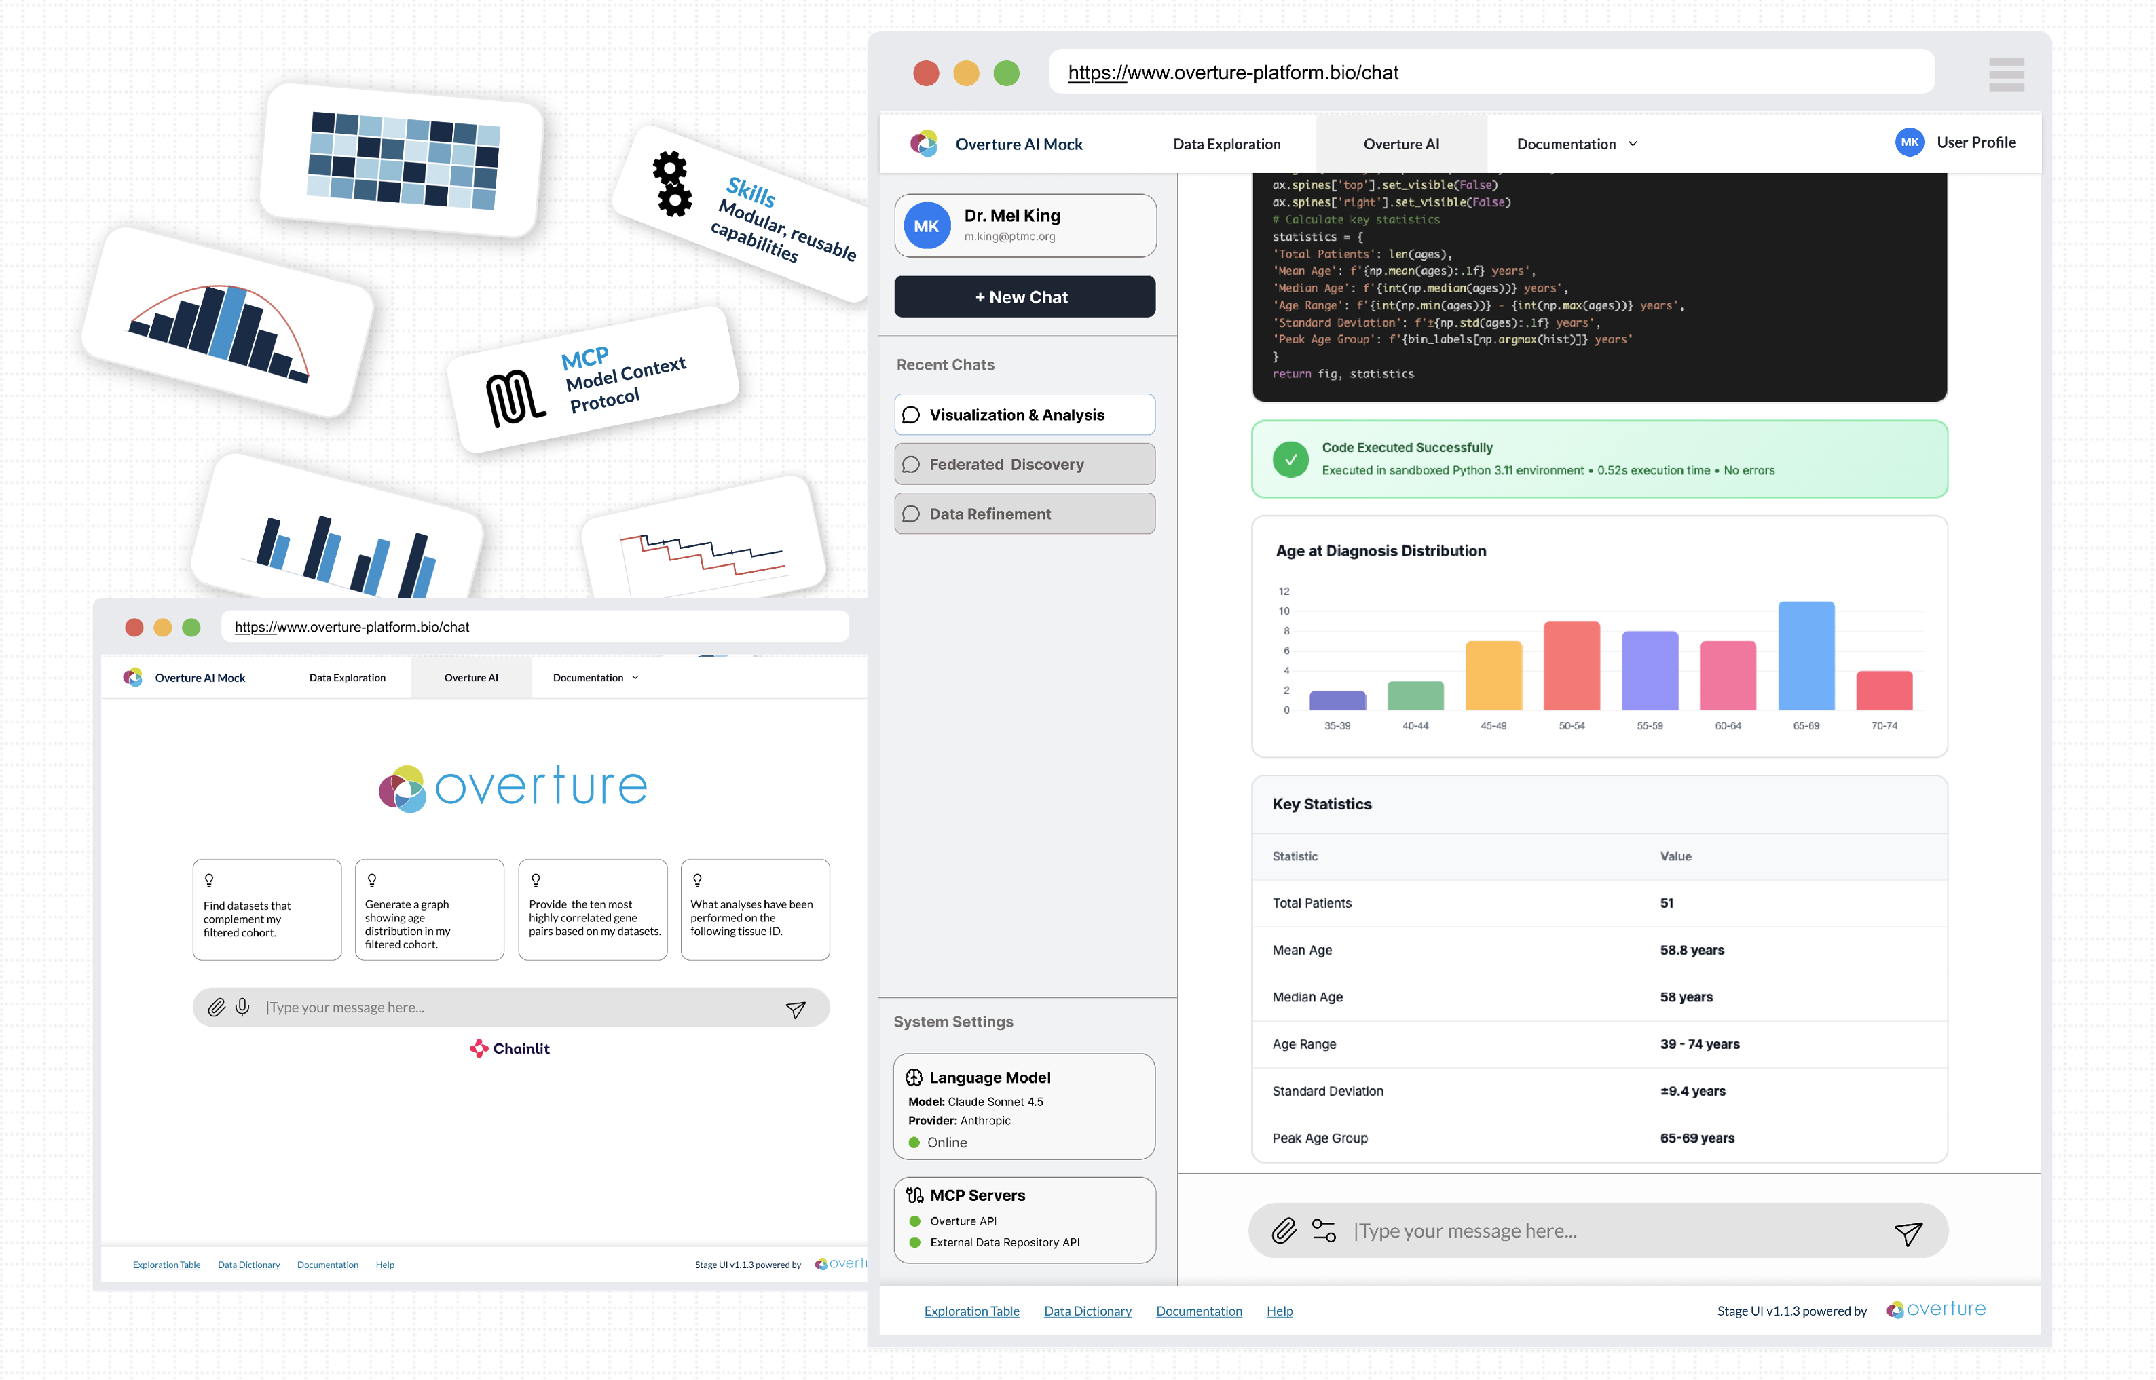
Task: Click the Peak Age Group value 65-69 years
Action: [1696, 1138]
